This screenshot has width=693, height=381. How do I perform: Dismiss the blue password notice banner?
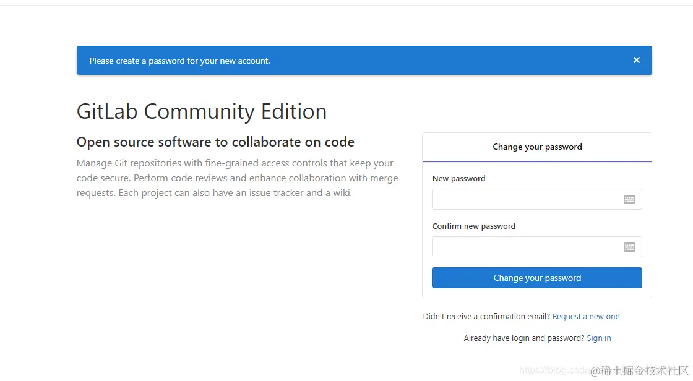tap(637, 60)
